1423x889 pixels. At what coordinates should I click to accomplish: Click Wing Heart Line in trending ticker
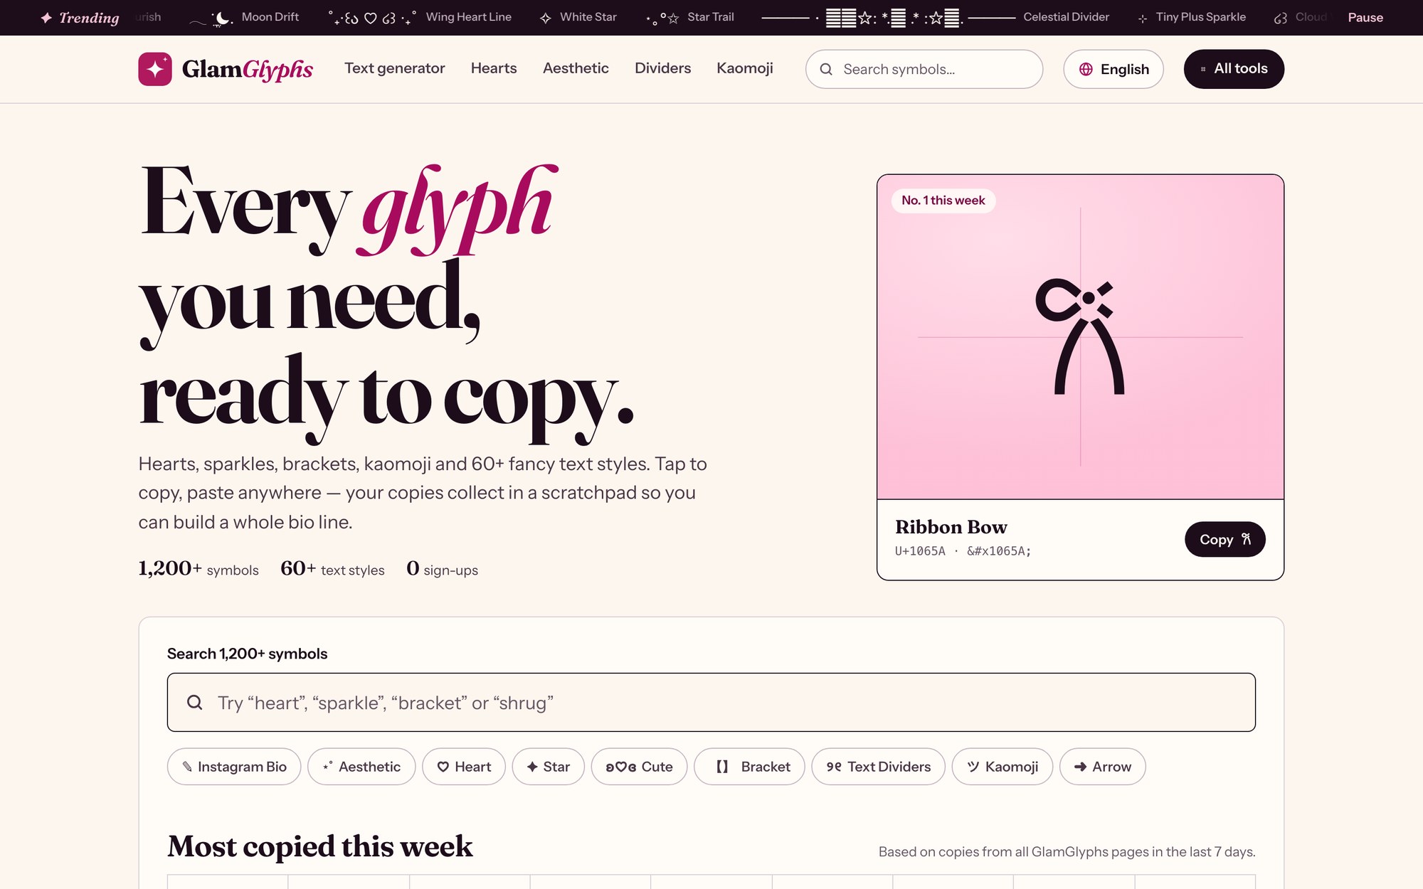[x=420, y=17]
